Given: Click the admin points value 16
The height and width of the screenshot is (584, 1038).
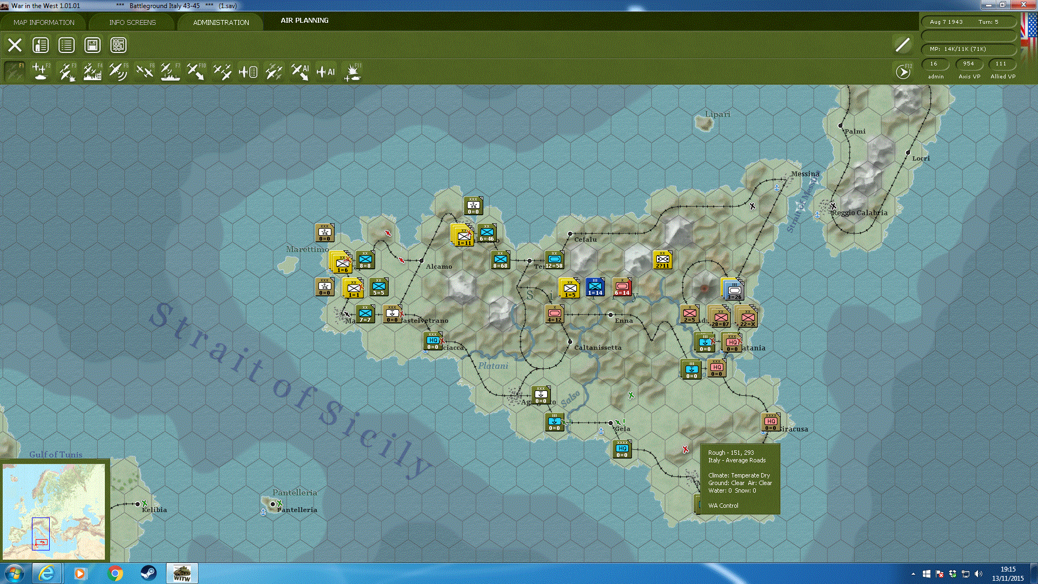Looking at the screenshot, I should tap(934, 64).
